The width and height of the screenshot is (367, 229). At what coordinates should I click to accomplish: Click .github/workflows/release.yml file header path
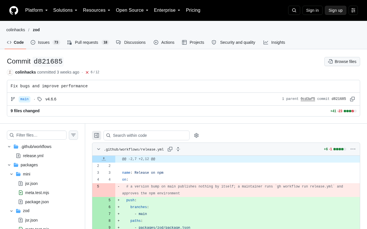134,149
